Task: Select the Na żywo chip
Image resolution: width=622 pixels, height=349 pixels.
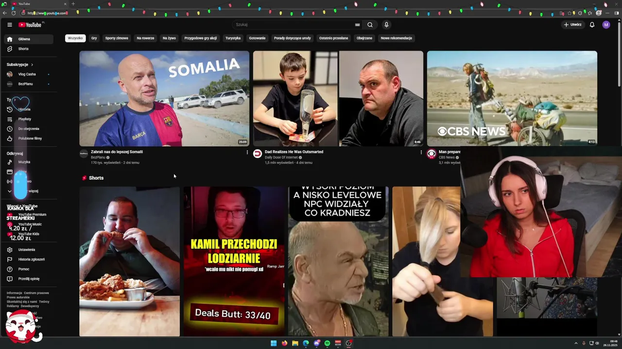Action: [169, 38]
